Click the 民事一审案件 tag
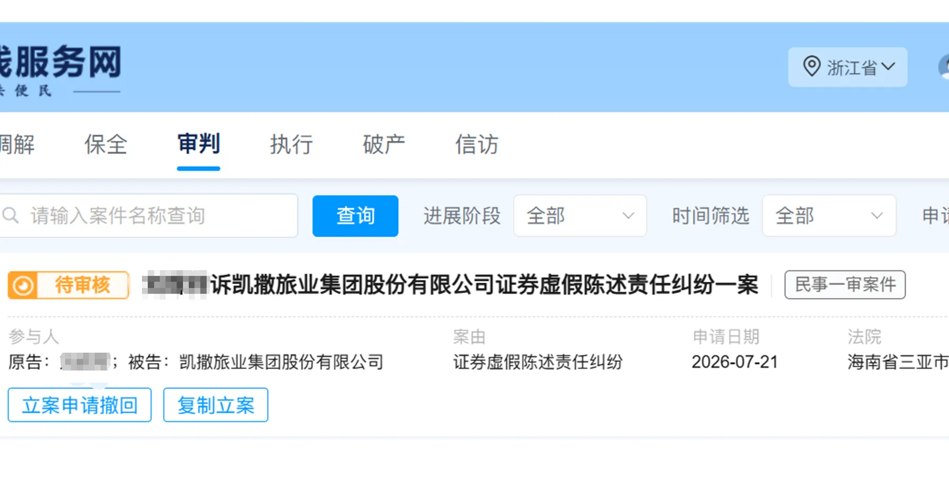 [x=845, y=285]
